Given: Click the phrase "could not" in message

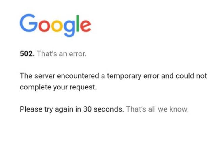Looking at the screenshot, I should point(191,76).
